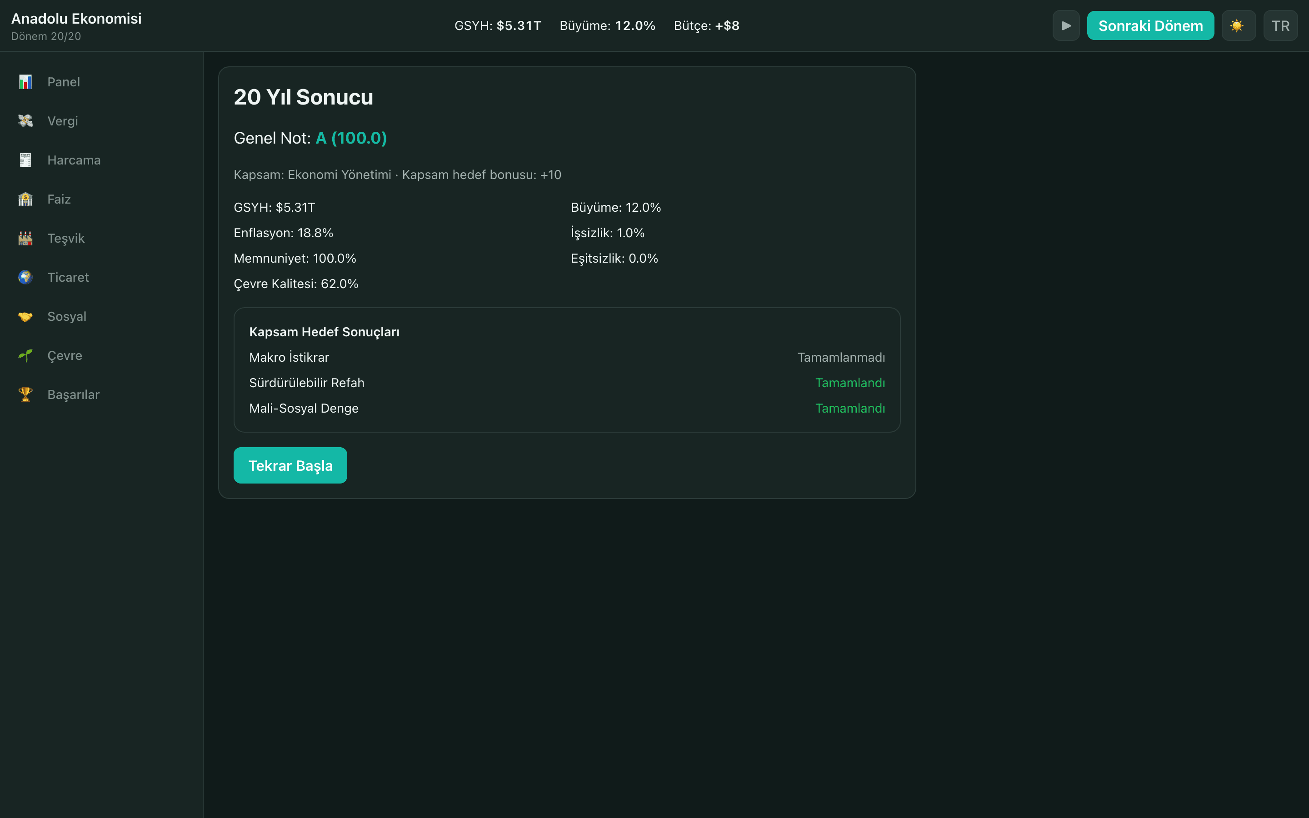Advance with the Sonraki Dönem button
Image resolution: width=1309 pixels, height=818 pixels.
click(1150, 25)
